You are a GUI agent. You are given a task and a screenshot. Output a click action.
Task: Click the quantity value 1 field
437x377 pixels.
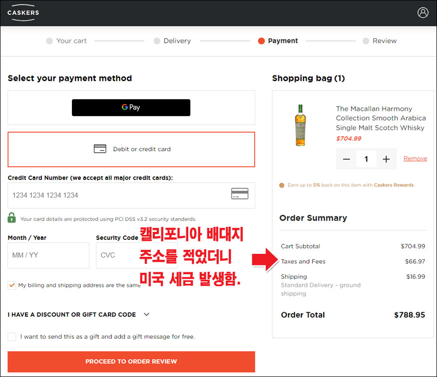[366, 159]
